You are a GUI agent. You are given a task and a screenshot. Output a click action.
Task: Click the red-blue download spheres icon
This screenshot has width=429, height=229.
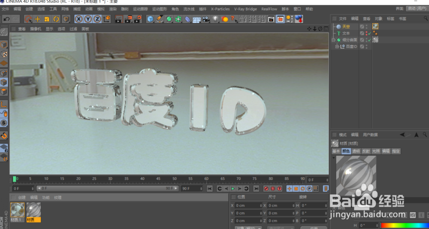click(x=299, y=19)
